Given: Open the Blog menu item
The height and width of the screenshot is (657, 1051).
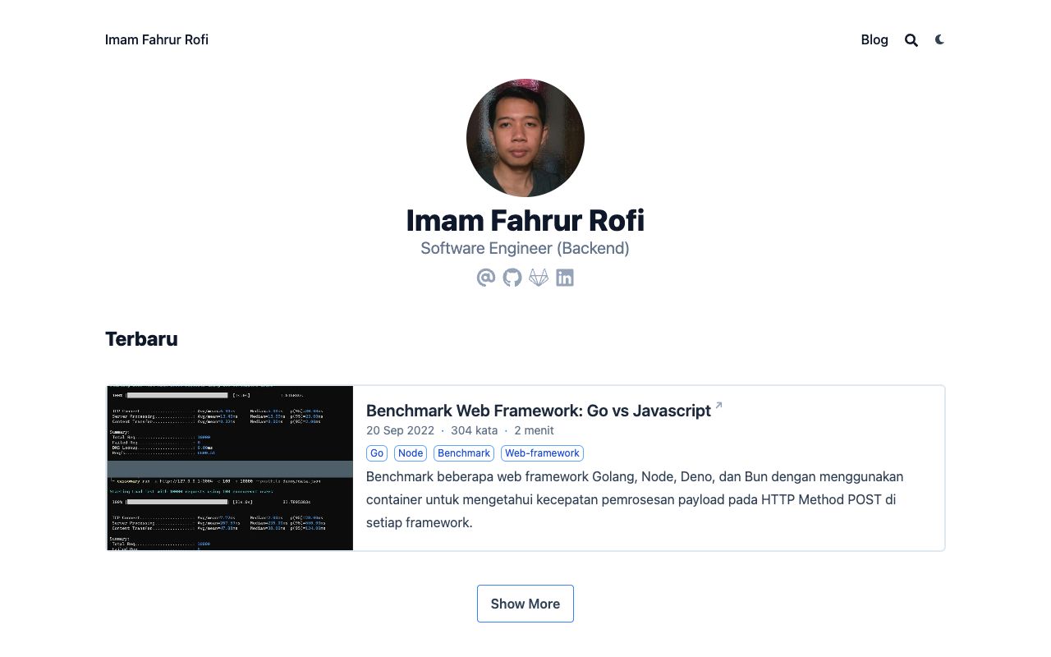Looking at the screenshot, I should pos(874,39).
